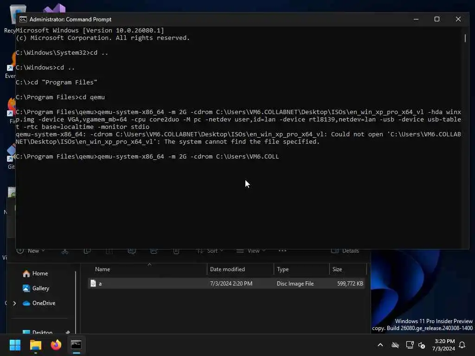This screenshot has height=356, width=475.
Task: Minimize the Command Prompt window
Action: pos(416,19)
